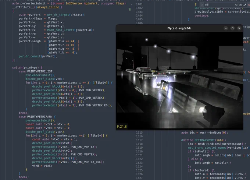Click 'into.argb = matColor;' line
This screenshot has height=180, width=250.
point(213,163)
